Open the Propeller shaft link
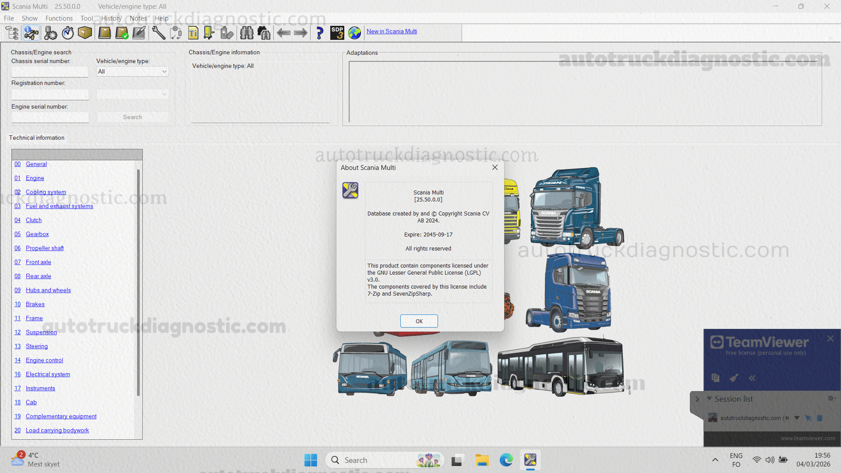 [x=45, y=248]
